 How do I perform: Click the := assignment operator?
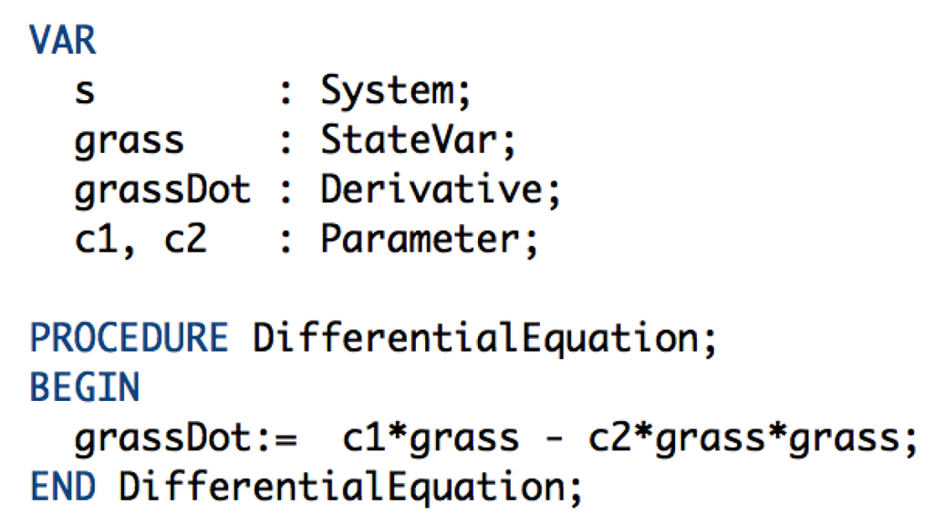click(277, 438)
